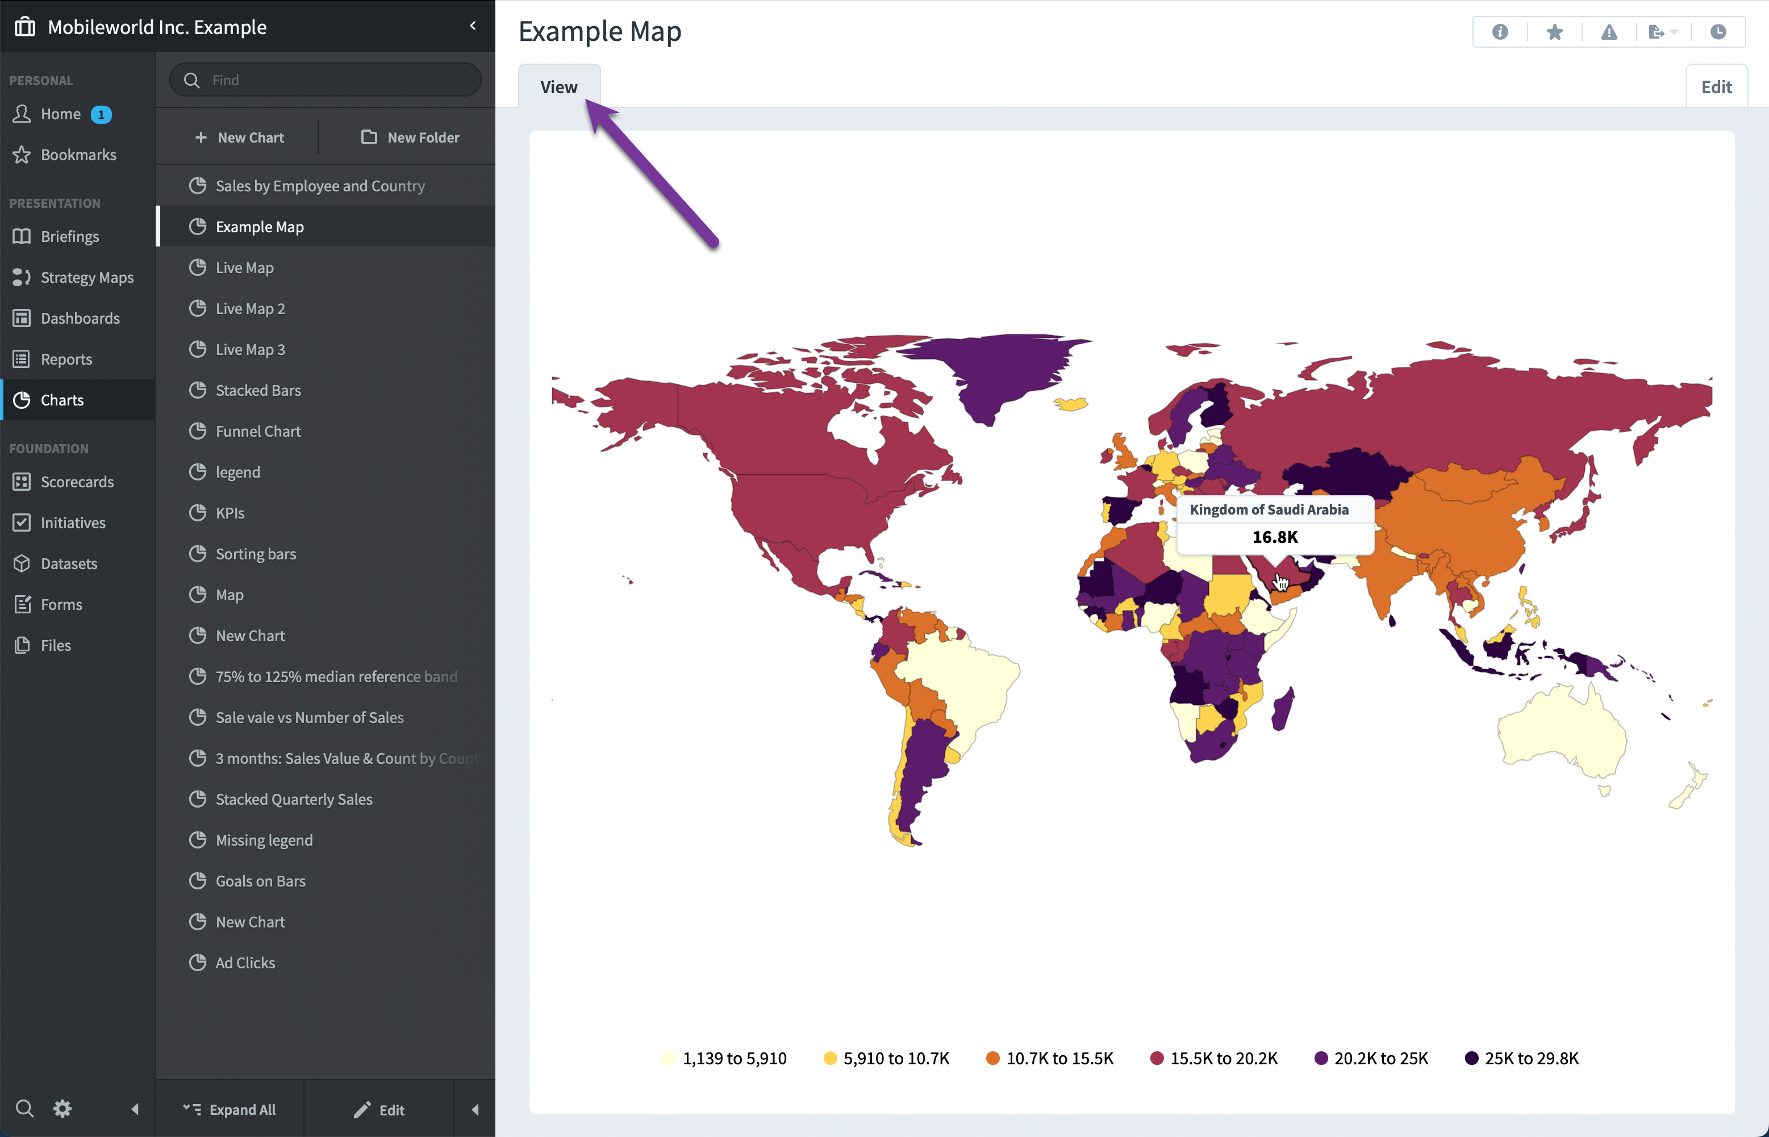Open Scorecards section
Image resolution: width=1769 pixels, height=1137 pixels.
click(77, 482)
